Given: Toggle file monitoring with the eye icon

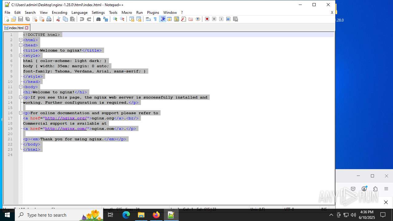Looking at the screenshot, I should tap(198, 19).
